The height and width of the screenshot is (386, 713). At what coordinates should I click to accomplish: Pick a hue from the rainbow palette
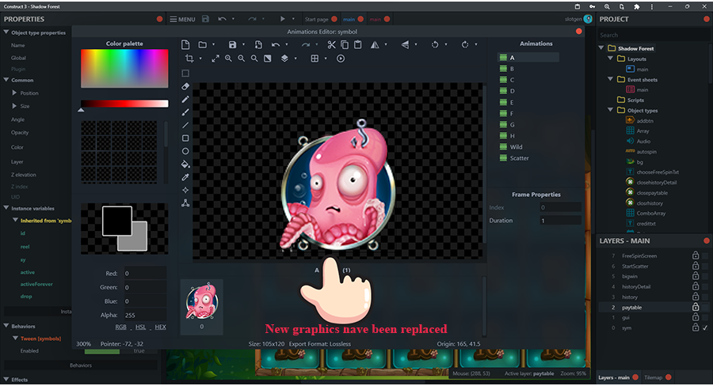pyautogui.click(x=124, y=68)
